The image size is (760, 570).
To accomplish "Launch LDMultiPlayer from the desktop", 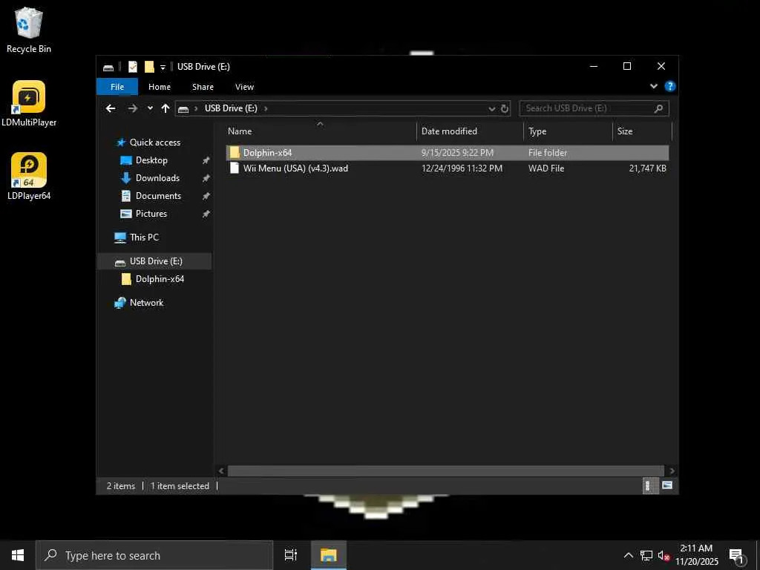I will (29, 104).
